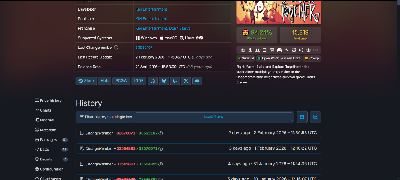Image resolution: width=400 pixels, height=180 pixels.
Task: Click the calendar icon beside Load filters
Action: (302, 117)
